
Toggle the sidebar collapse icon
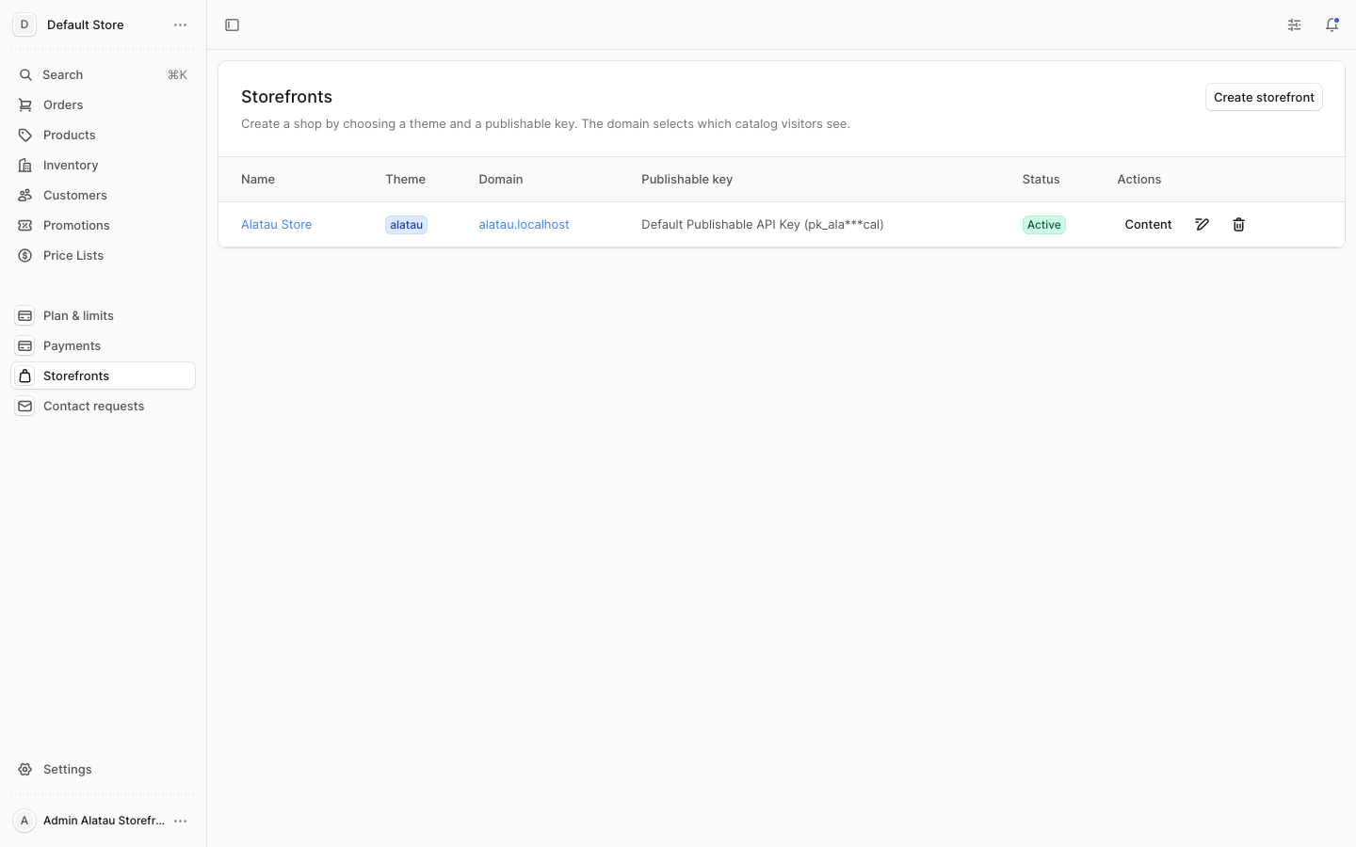tap(232, 25)
